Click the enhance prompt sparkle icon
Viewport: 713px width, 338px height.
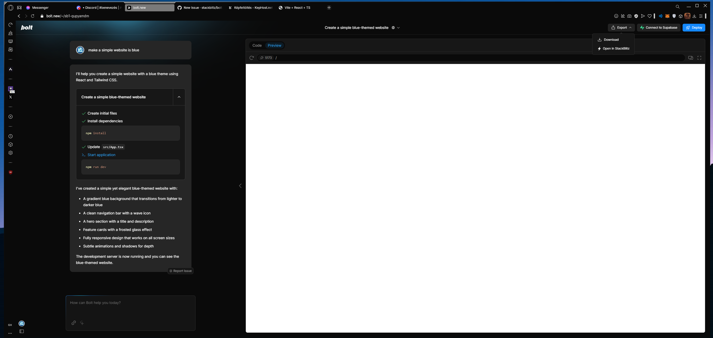[82, 323]
